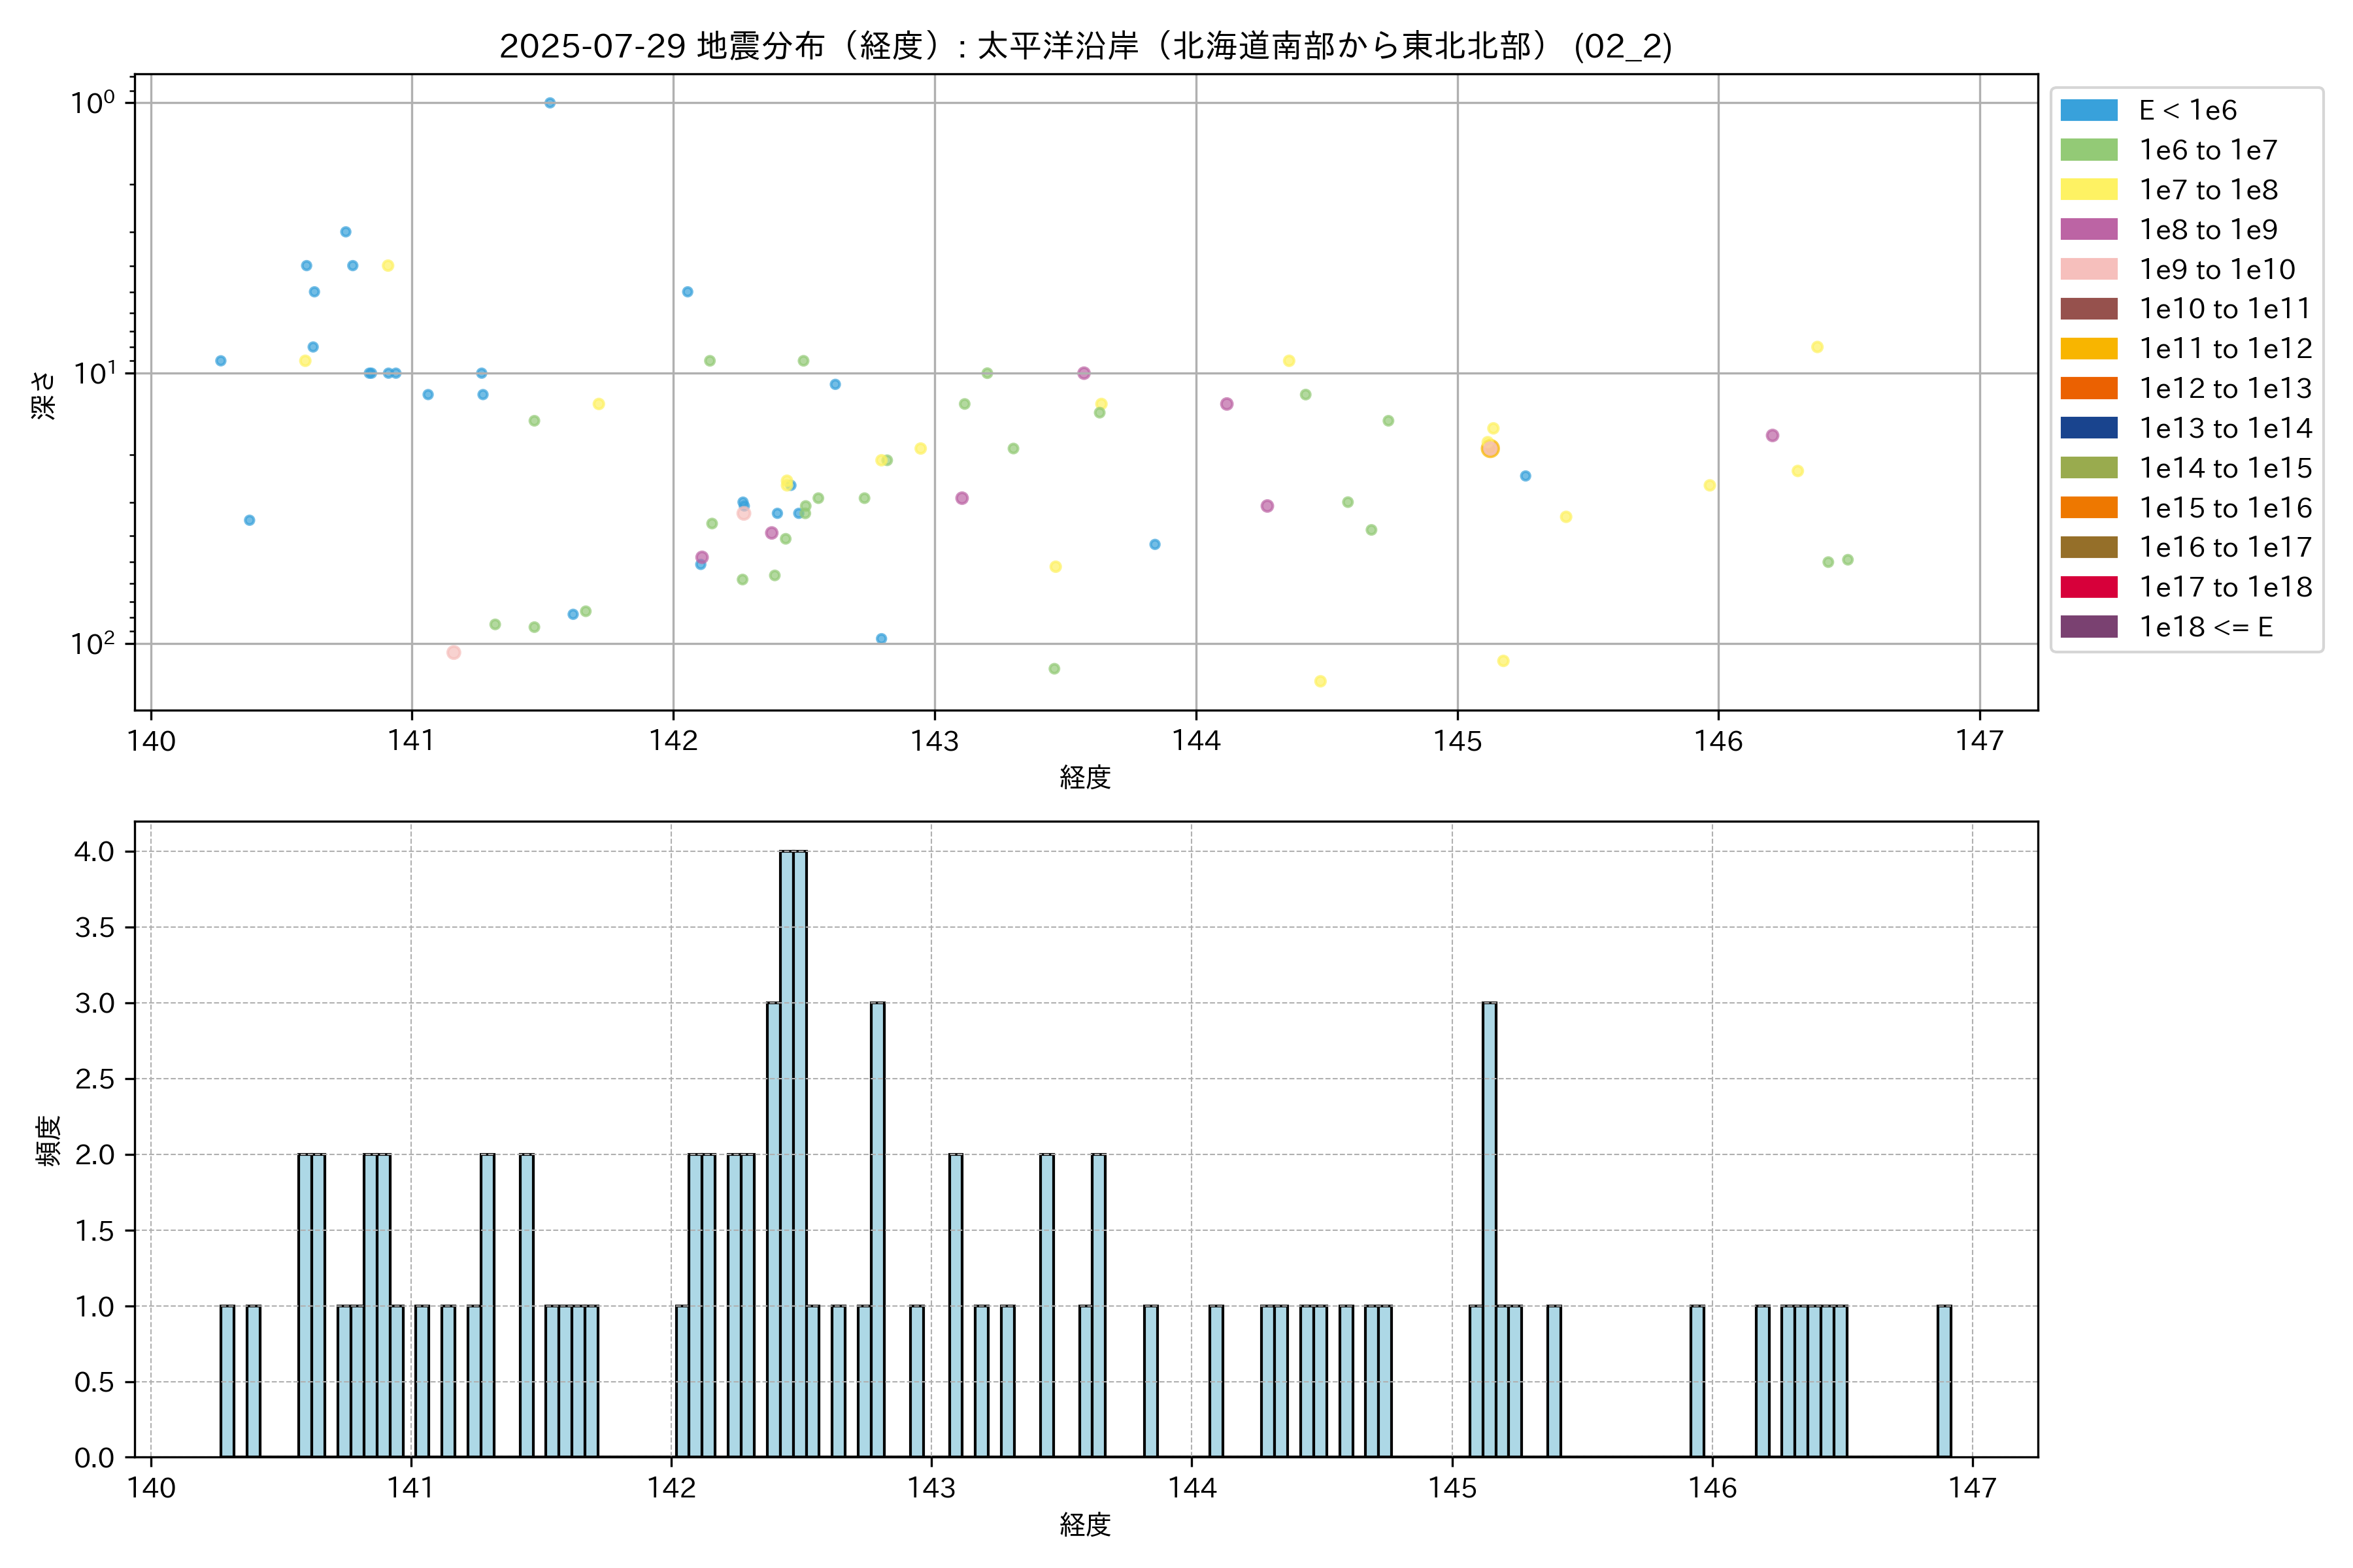Click the pink scatter point near depth 10^2
Viewport: 2353px width, 1568px height.
tap(453, 653)
